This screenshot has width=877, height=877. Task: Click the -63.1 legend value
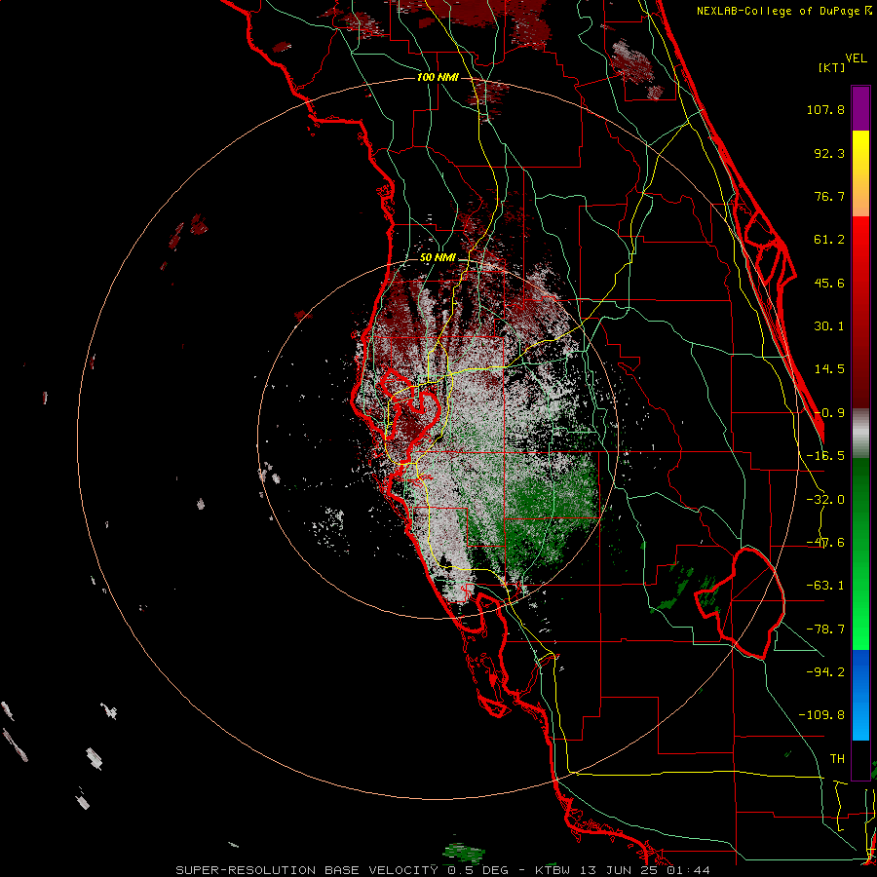coord(825,586)
